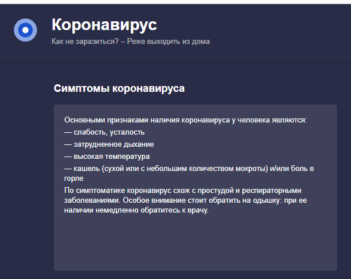Click the 'Симптомы коронавируса' section heading
Image resolution: width=351 pixels, height=279 pixels.
coord(119,89)
